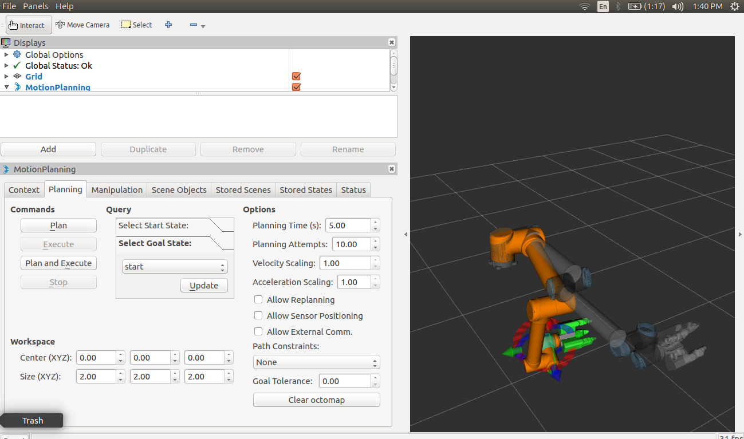The height and width of the screenshot is (439, 744).
Task: Click the Global Options gear icon
Action: [17, 54]
